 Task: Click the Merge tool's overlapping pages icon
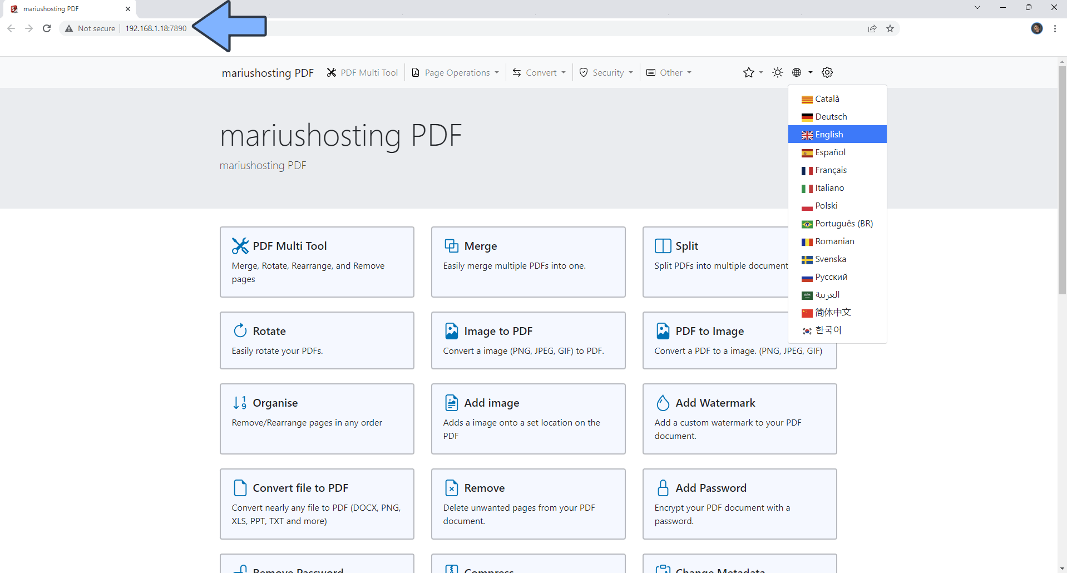click(451, 245)
